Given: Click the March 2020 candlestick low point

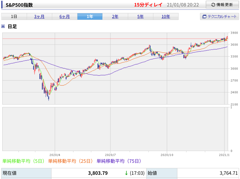Looking at the screenshot, I should [x=49, y=98].
